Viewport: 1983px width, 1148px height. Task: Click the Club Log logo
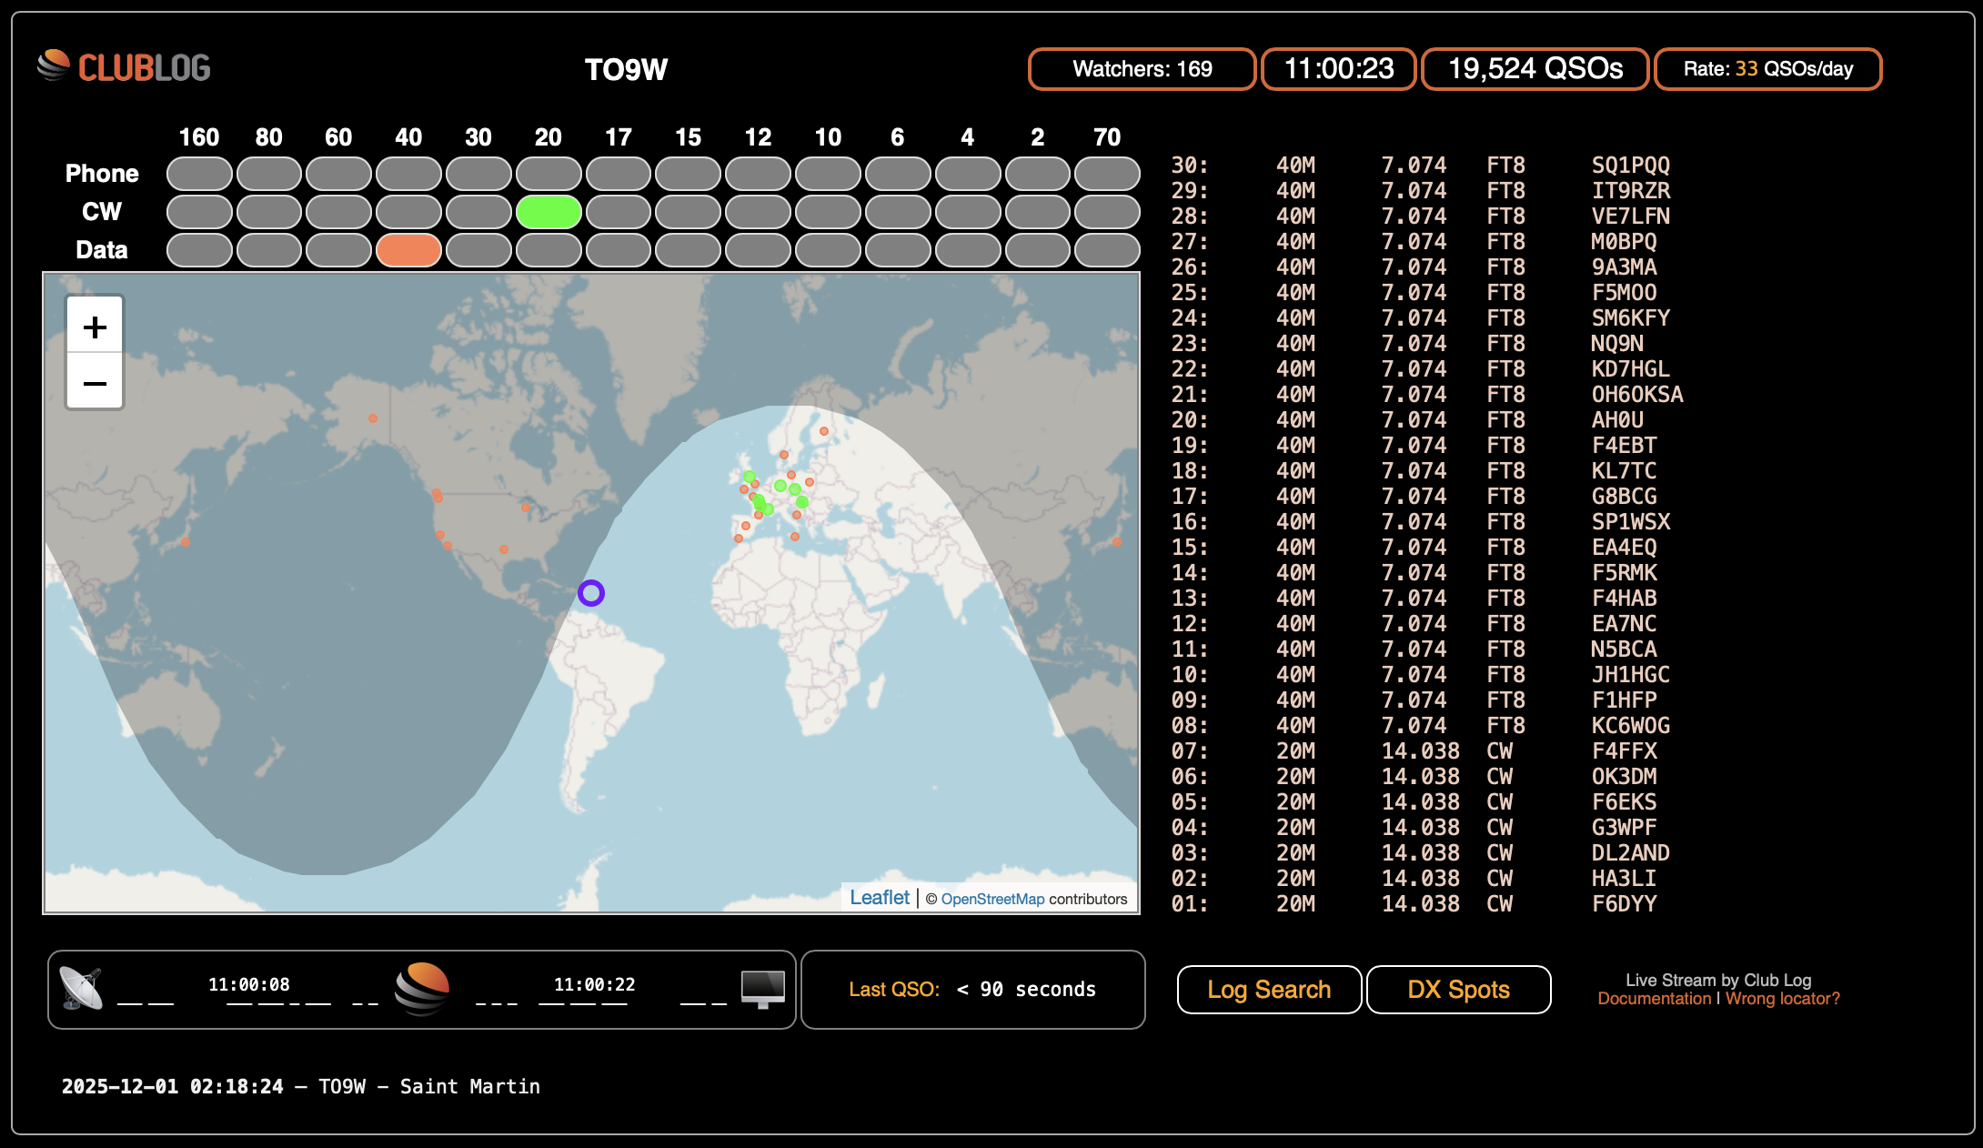(124, 67)
